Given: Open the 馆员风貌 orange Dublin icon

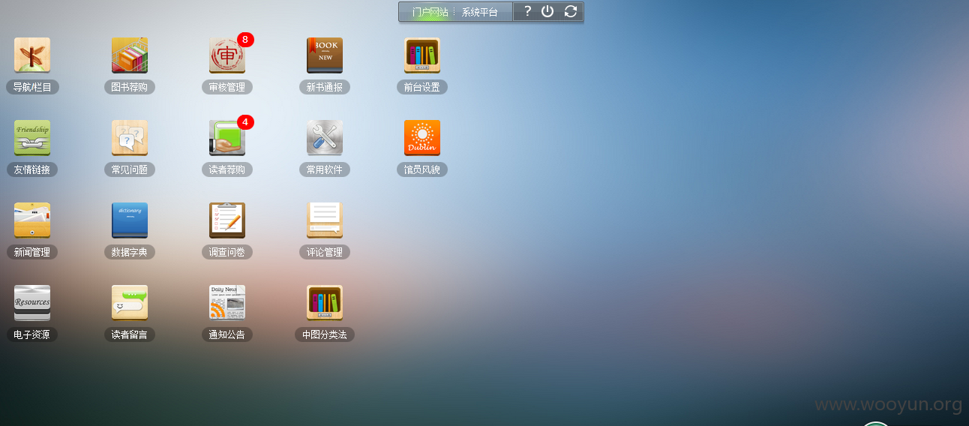Looking at the screenshot, I should (x=422, y=138).
